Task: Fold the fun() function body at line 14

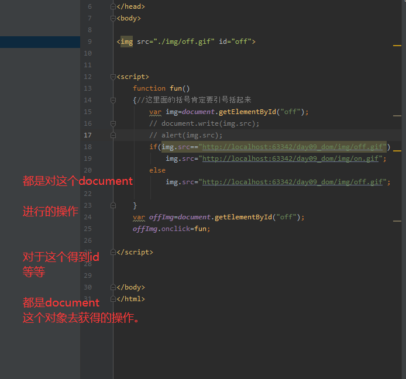Action: click(113, 100)
